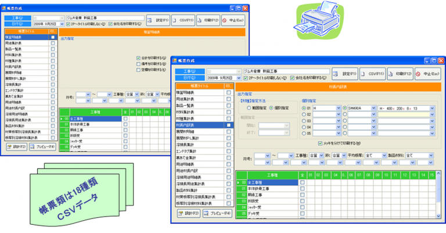Toggle メッキを分けて印刷する checkbox
This screenshot has width=446, height=233.
pyautogui.click(x=320, y=144)
